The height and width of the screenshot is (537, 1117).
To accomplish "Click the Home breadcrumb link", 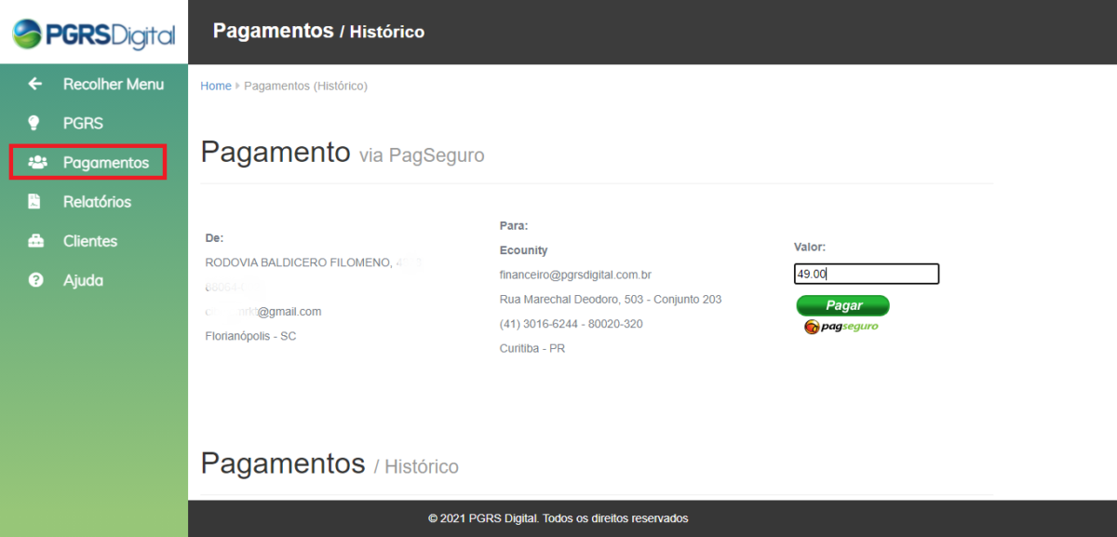I will coord(216,86).
